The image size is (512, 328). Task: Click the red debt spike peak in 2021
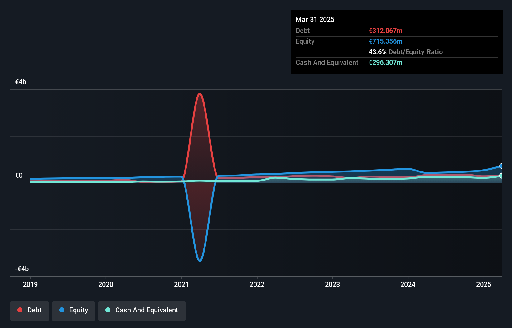(x=200, y=94)
